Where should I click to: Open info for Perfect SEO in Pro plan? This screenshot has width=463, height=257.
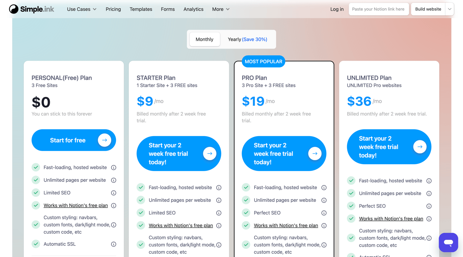click(x=324, y=213)
